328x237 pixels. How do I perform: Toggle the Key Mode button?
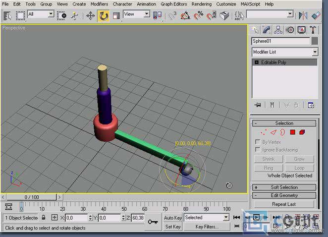[x=237, y=226]
